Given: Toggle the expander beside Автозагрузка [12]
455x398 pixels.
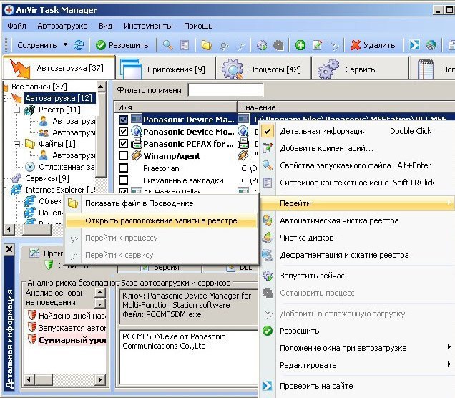Looking at the screenshot, I should pyautogui.click(x=4, y=98).
